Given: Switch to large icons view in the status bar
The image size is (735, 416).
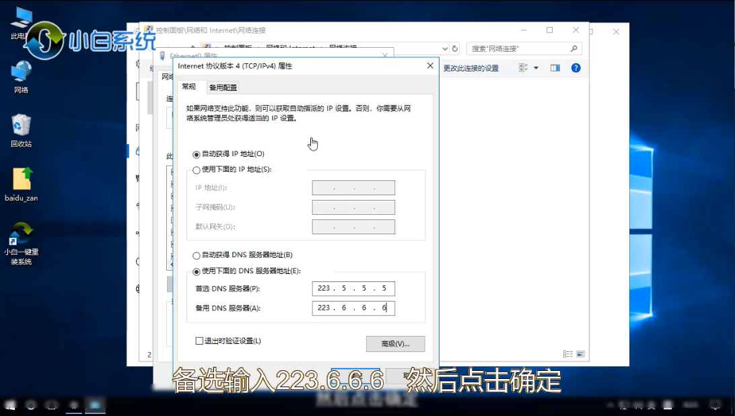Looking at the screenshot, I should [580, 354].
